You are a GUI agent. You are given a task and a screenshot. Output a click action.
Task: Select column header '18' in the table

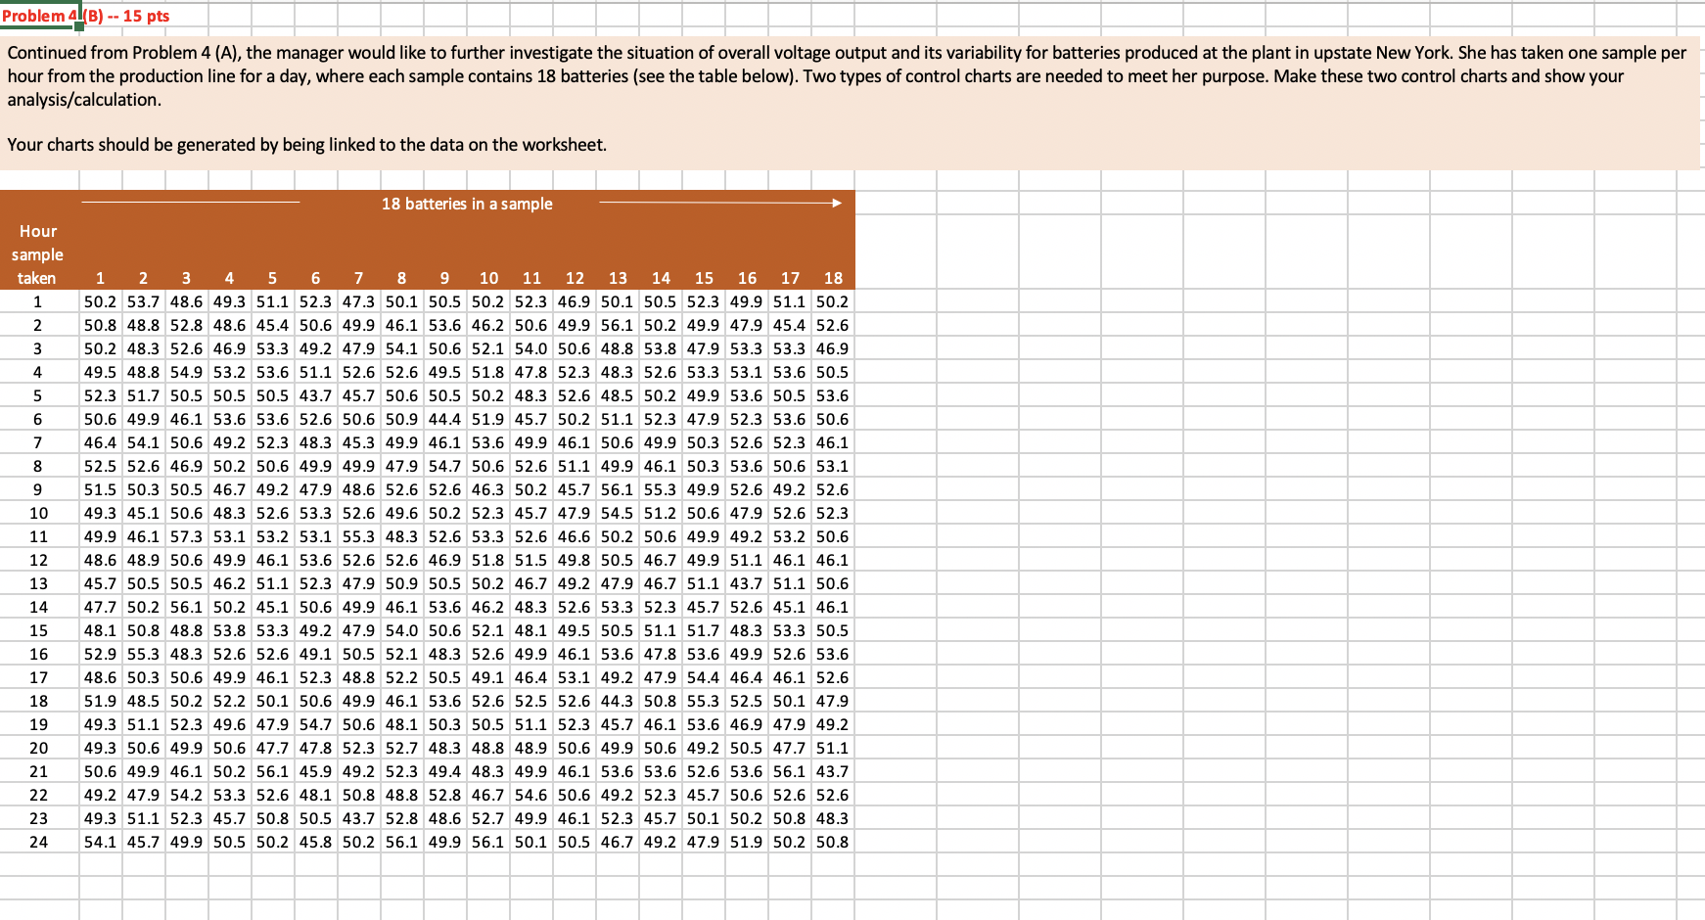[833, 278]
